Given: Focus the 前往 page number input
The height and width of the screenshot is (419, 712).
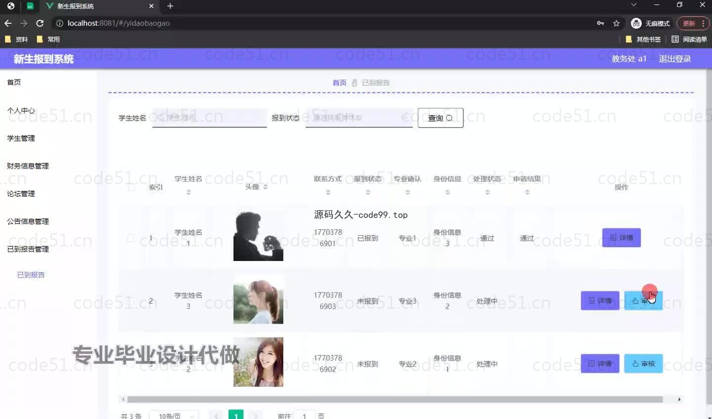Looking at the screenshot, I should 304,416.
